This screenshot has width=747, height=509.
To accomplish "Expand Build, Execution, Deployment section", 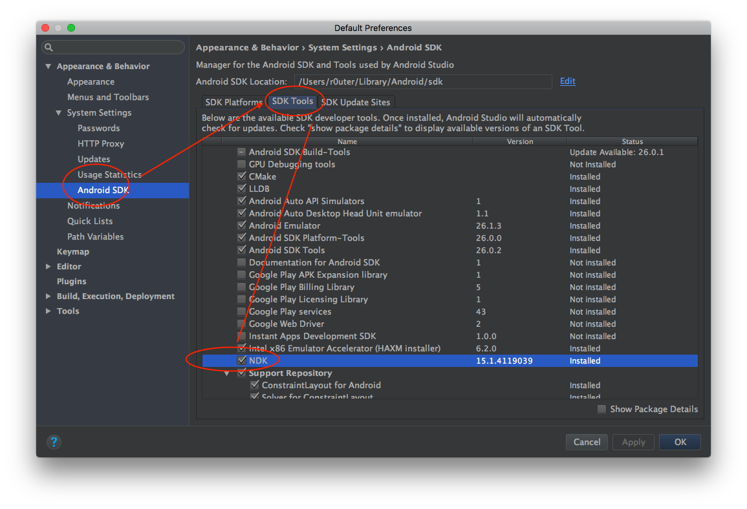I will [x=49, y=296].
